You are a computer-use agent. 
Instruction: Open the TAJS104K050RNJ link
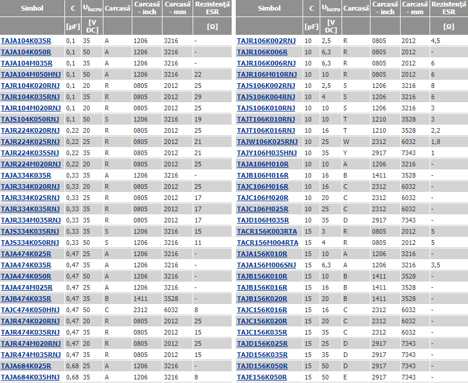click(30, 120)
